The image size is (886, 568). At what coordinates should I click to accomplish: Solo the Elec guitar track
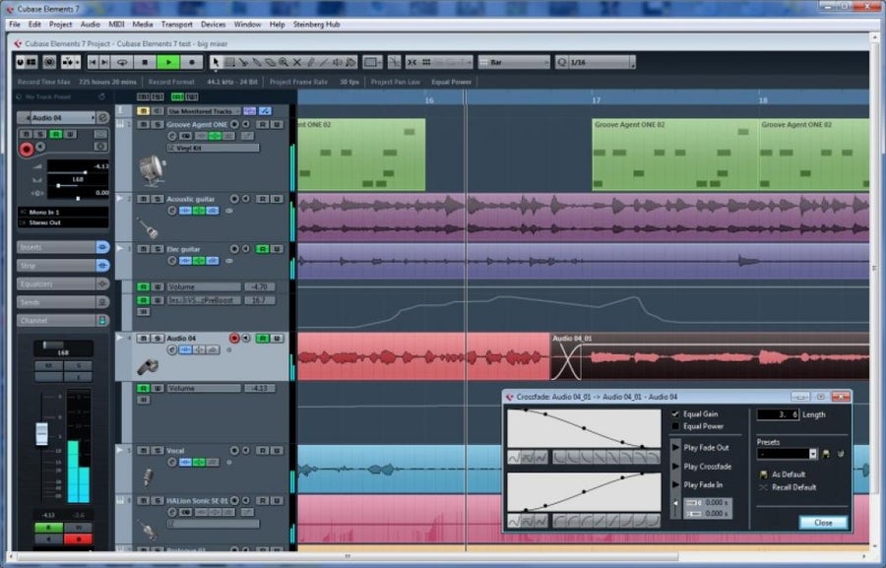click(x=158, y=249)
